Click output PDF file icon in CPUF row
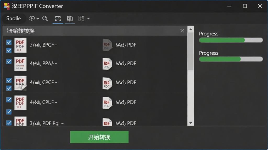The width and height of the screenshot is (268, 150). [107, 103]
